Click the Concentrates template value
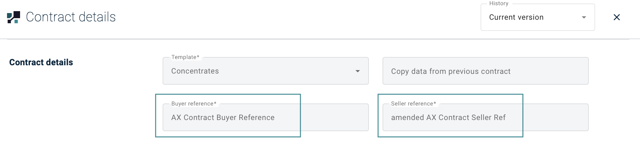The image size is (640, 149). [x=195, y=71]
